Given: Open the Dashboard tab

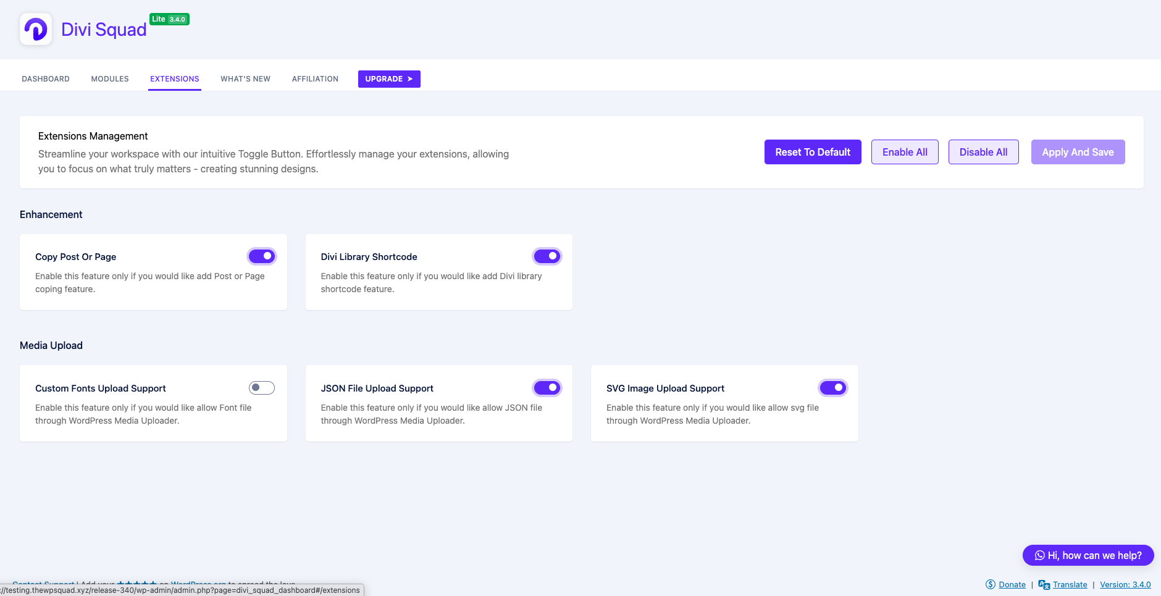Looking at the screenshot, I should [46, 79].
